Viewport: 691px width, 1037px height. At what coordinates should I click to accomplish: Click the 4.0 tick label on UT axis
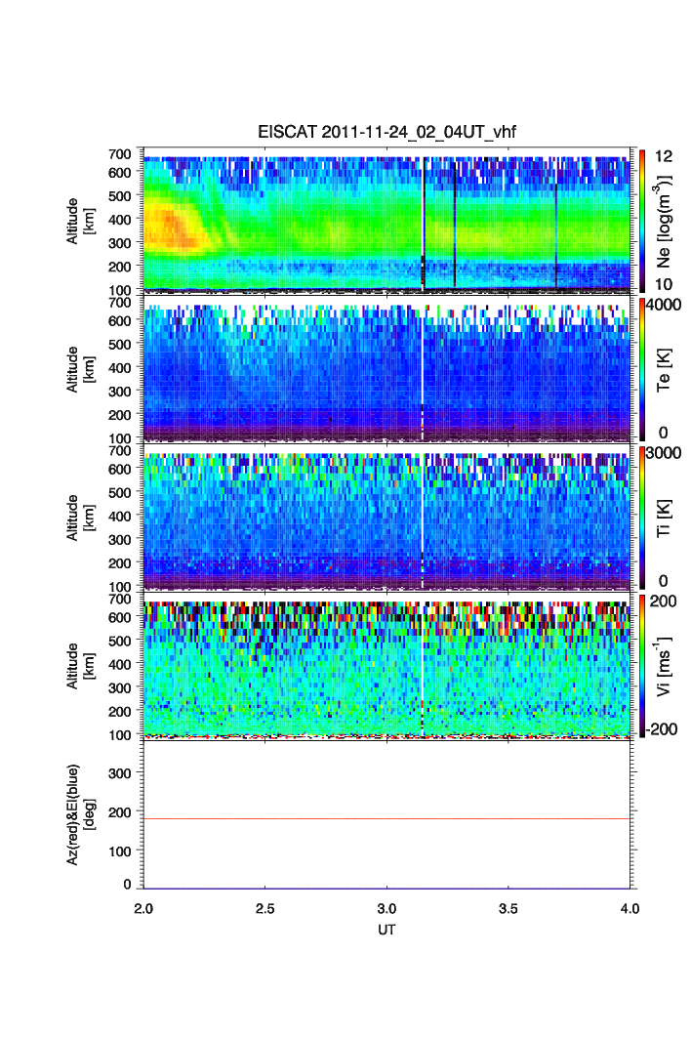click(630, 908)
